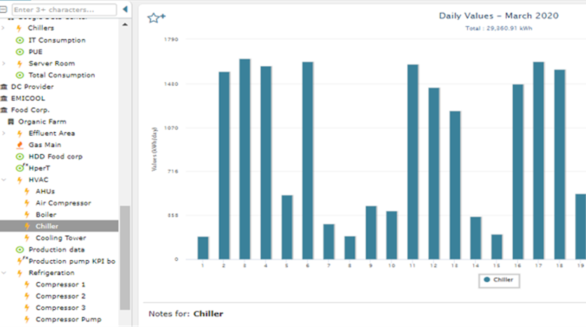The width and height of the screenshot is (586, 327).
Task: Click the sidebar vertical scrollbar thumb
Action: point(125,258)
